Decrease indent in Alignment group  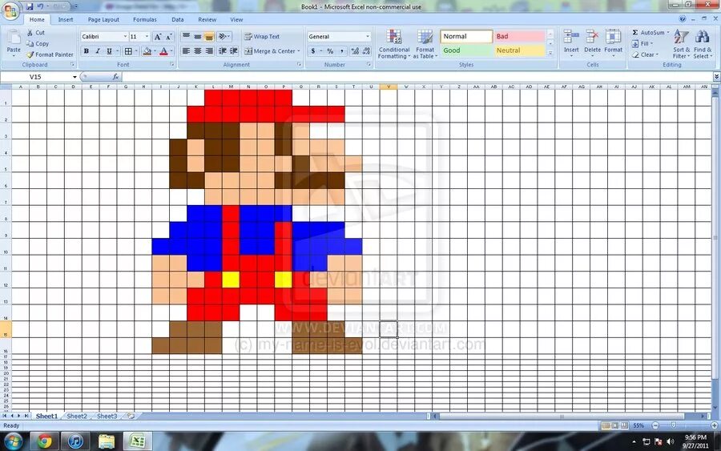[223, 51]
